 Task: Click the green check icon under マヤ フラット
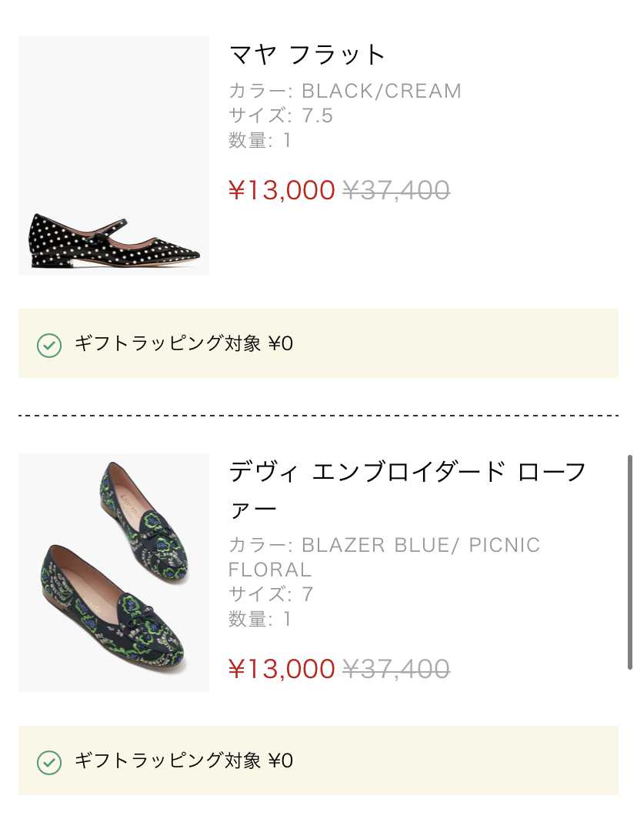[x=49, y=345]
